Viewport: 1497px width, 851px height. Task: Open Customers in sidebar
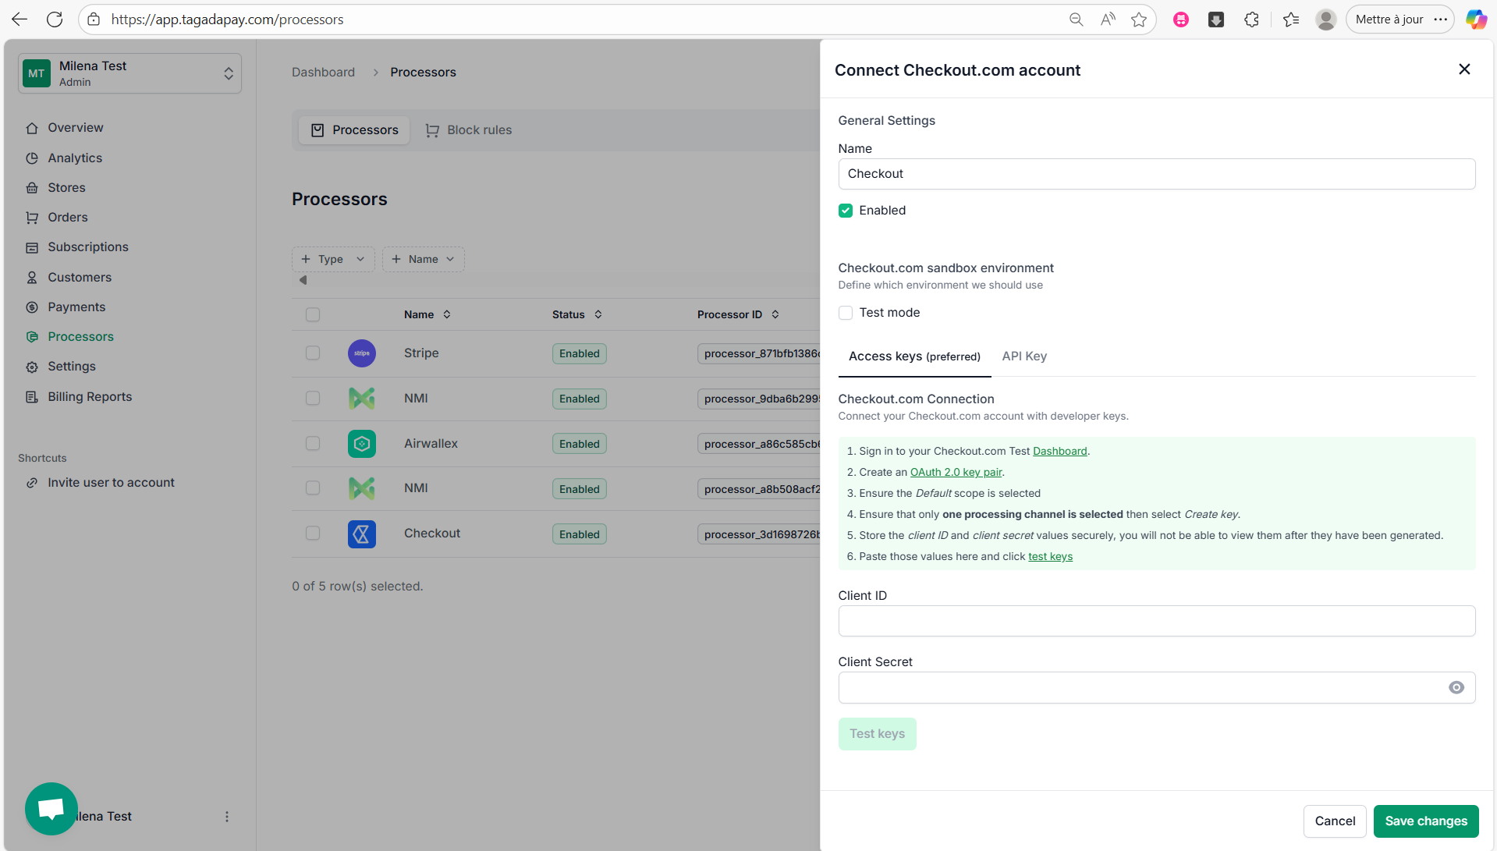[80, 278]
